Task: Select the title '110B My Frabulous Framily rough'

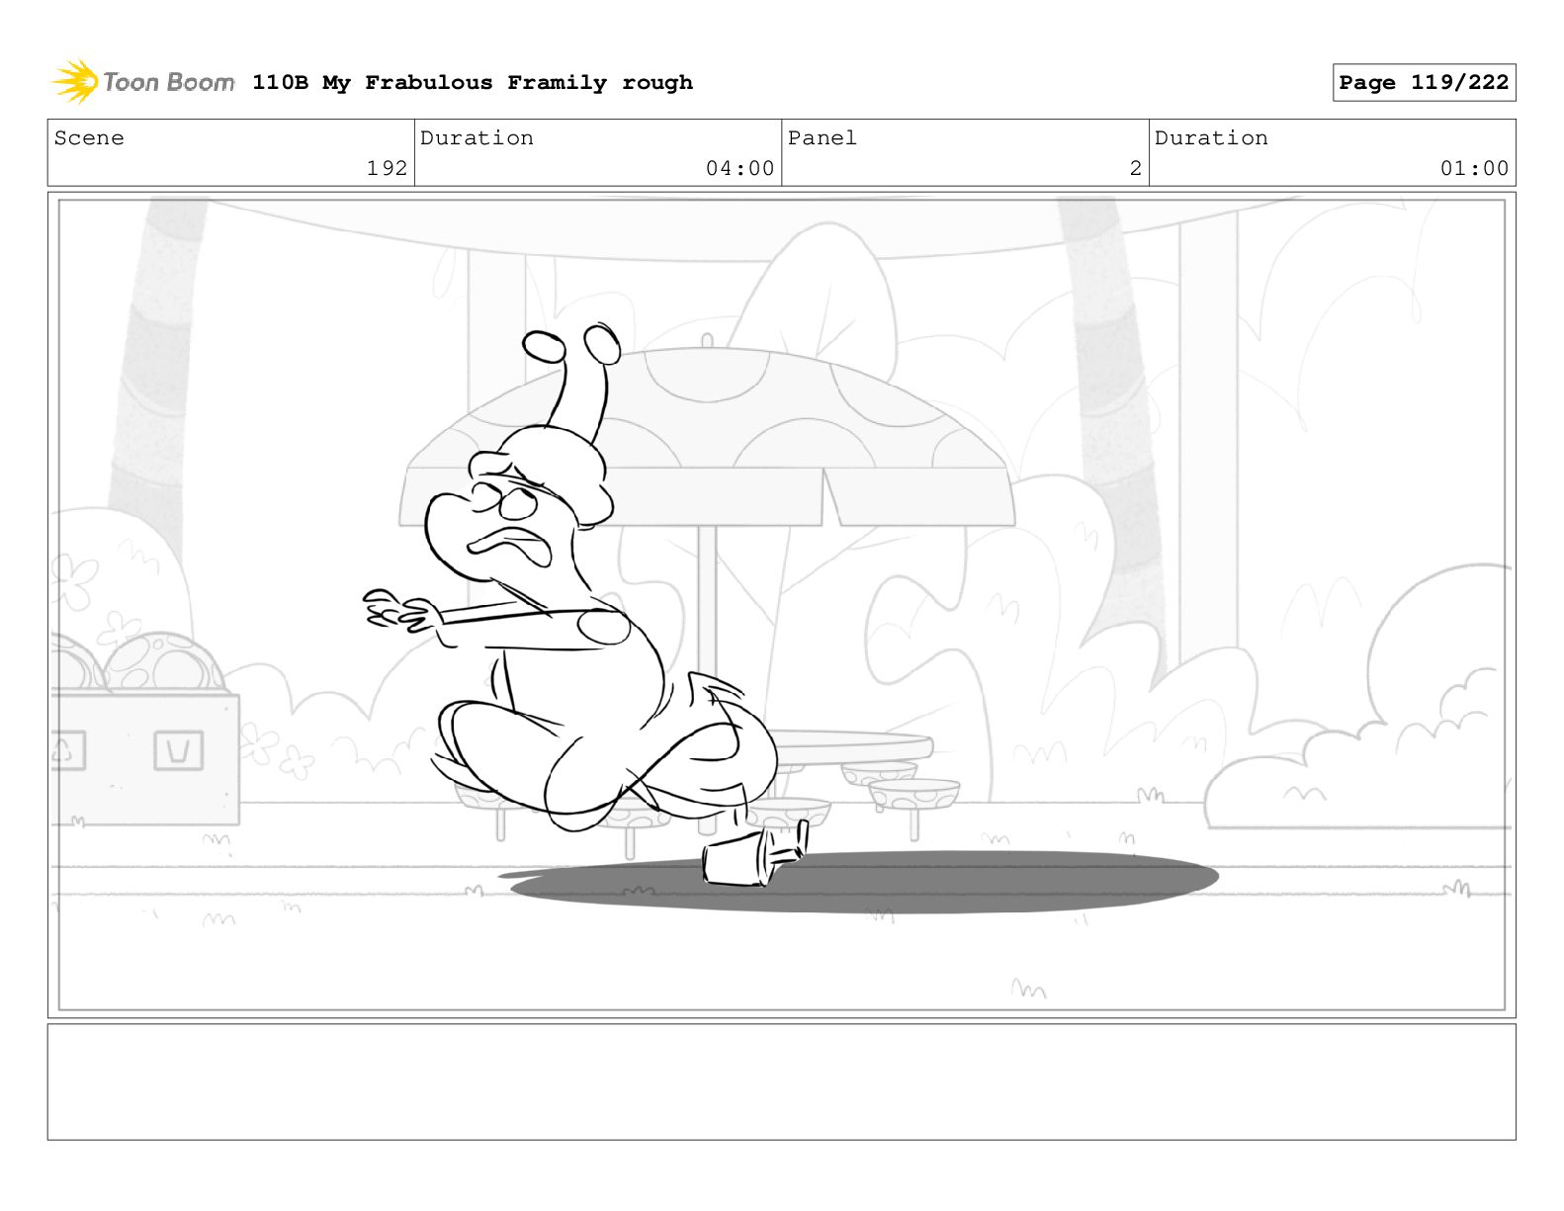Action: point(473,83)
